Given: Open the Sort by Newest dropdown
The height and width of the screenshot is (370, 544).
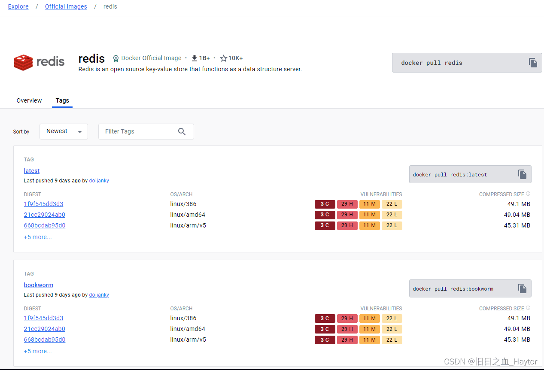Looking at the screenshot, I should [64, 131].
